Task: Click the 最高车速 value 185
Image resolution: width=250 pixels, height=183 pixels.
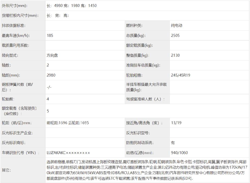Action: click(50, 35)
